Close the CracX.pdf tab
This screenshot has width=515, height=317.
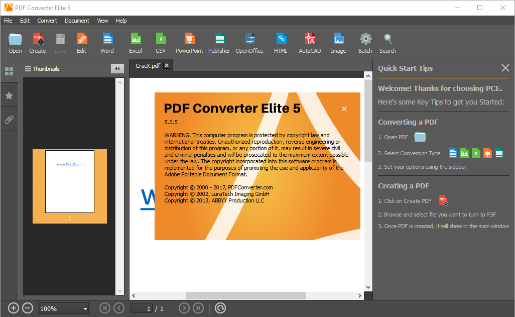coord(167,65)
